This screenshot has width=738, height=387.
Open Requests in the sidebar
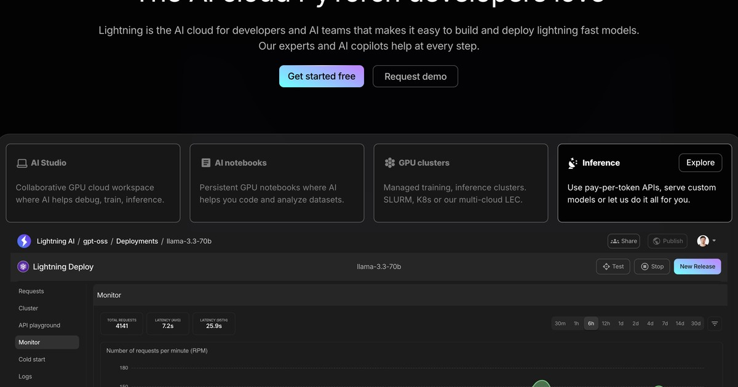click(x=31, y=291)
